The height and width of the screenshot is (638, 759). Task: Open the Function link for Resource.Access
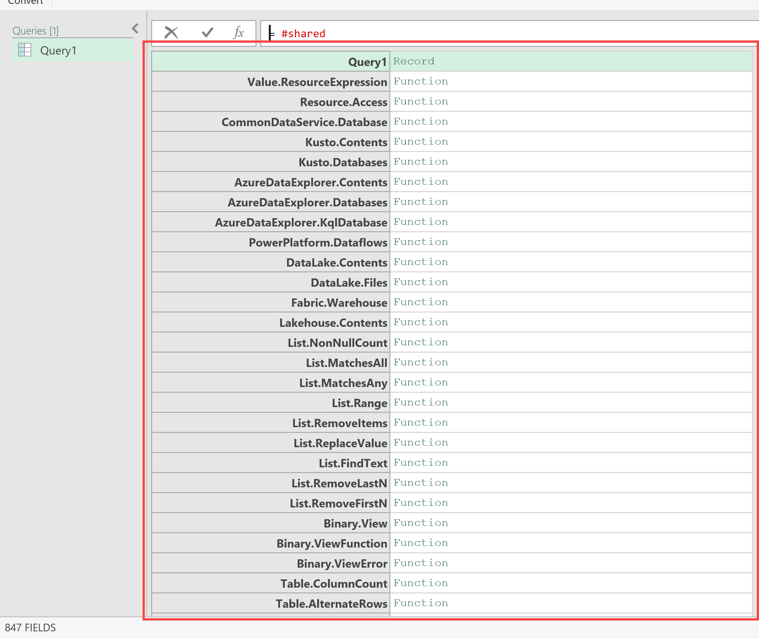(421, 101)
